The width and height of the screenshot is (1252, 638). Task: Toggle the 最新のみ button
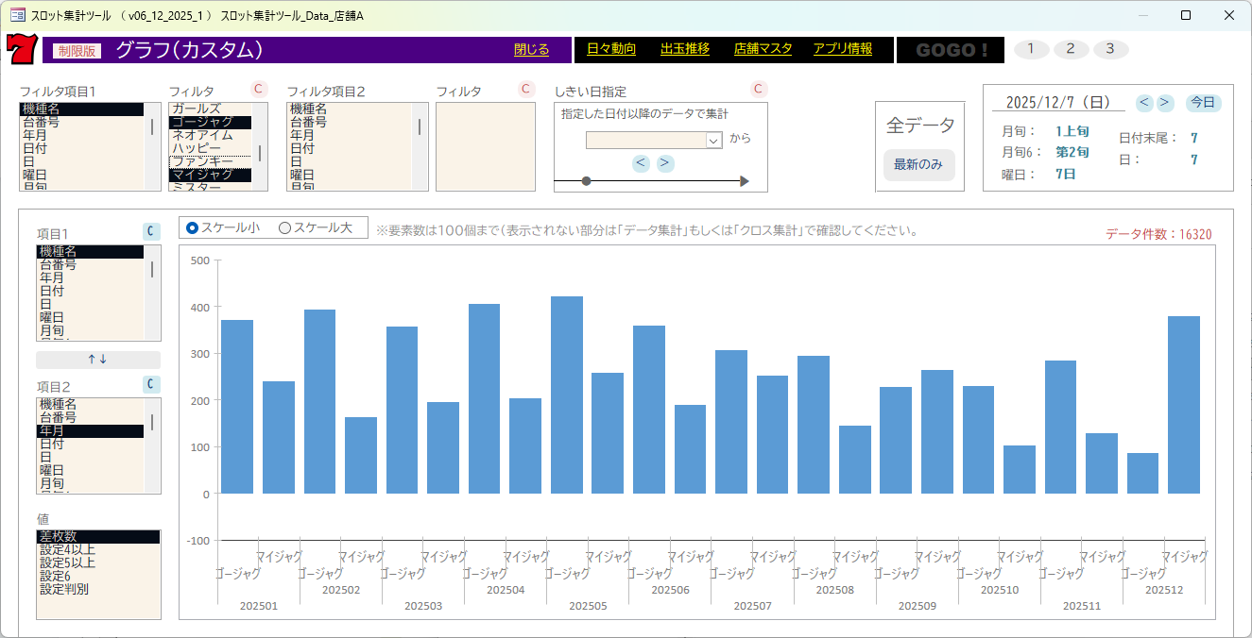pos(918,164)
